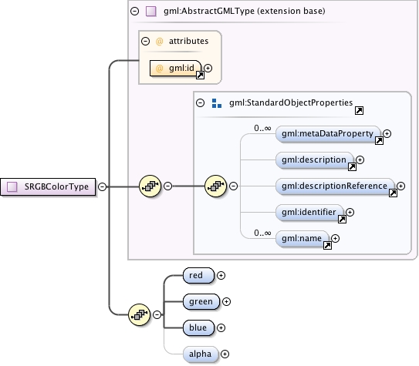The width and height of the screenshot is (419, 366).
Task: Select the red element
Action: (198, 275)
